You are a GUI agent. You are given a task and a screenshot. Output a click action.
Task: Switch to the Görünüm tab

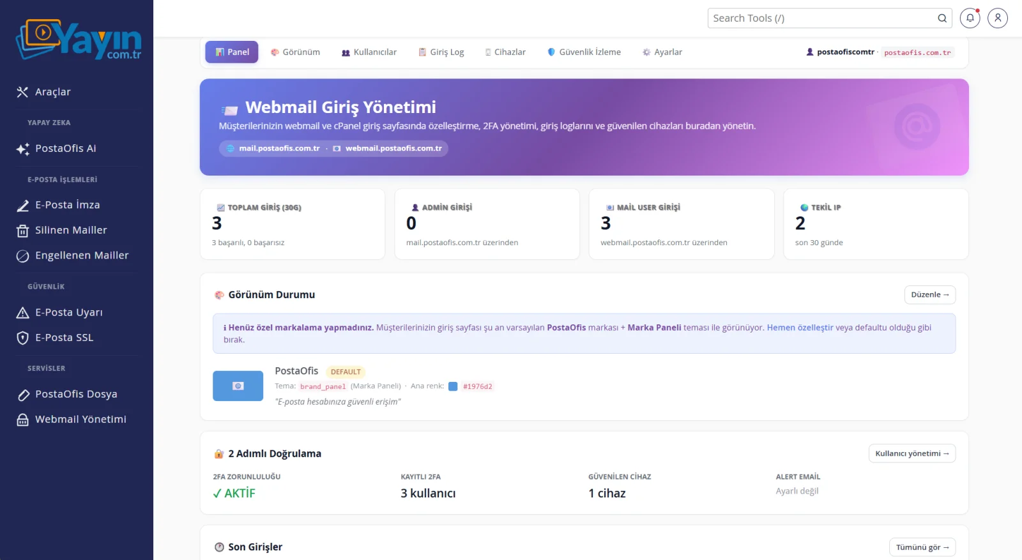(295, 52)
